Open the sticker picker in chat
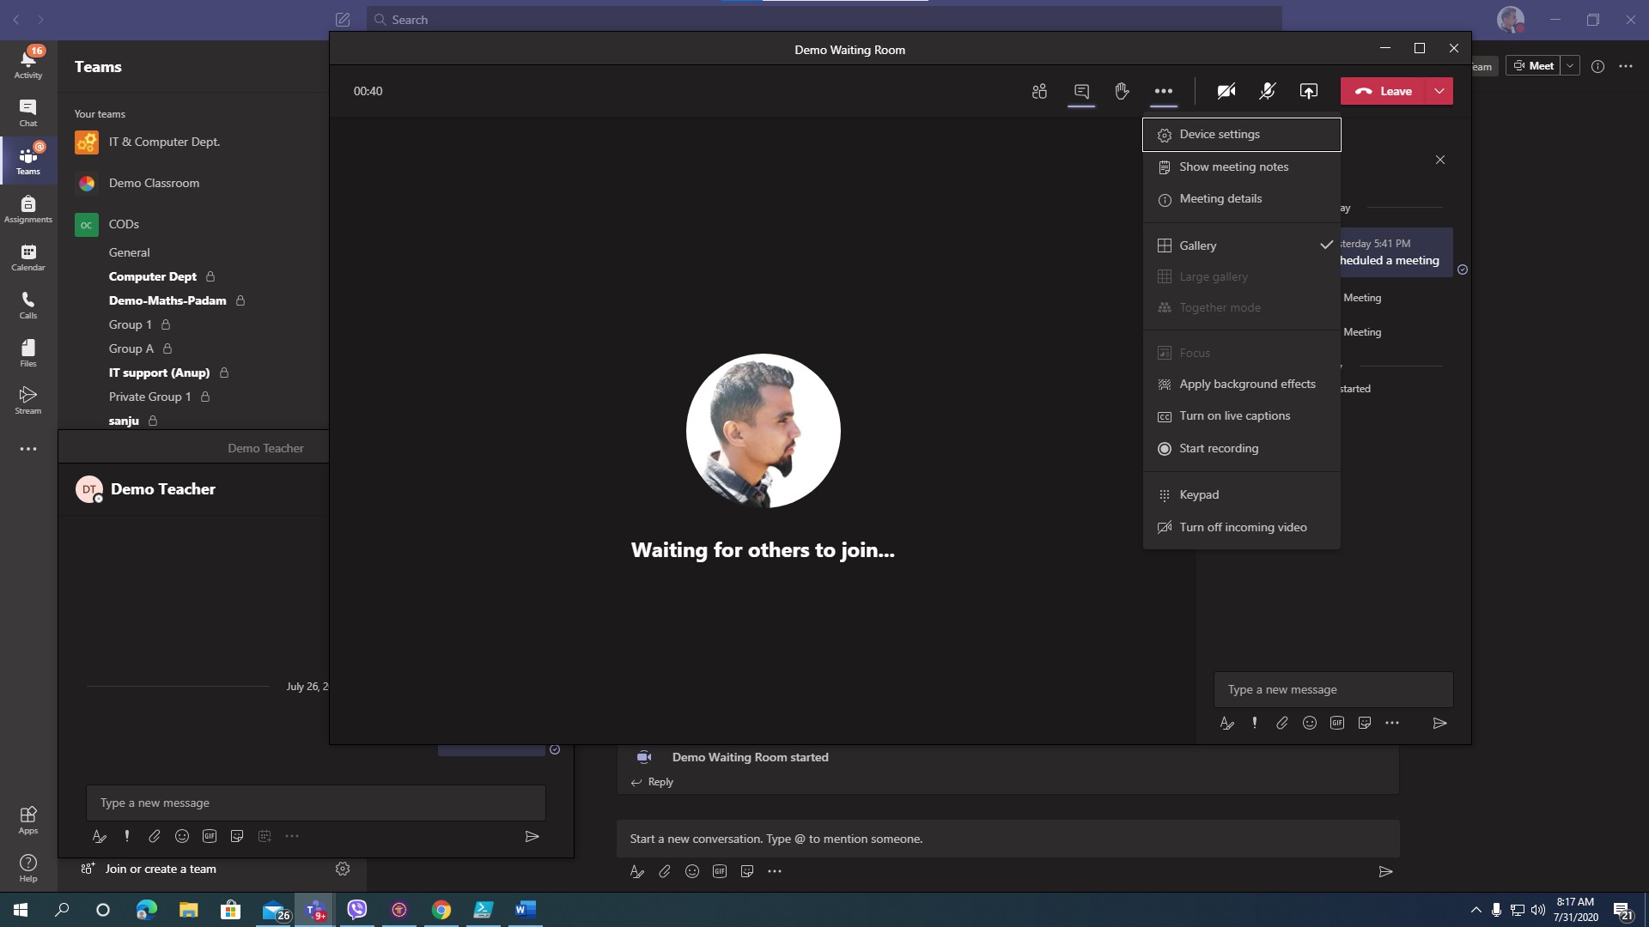The height and width of the screenshot is (927, 1649). 1365,723
